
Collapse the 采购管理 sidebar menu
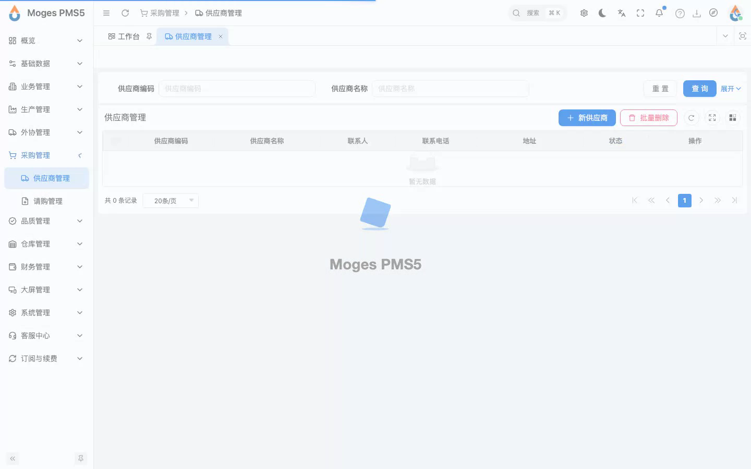pyautogui.click(x=47, y=155)
